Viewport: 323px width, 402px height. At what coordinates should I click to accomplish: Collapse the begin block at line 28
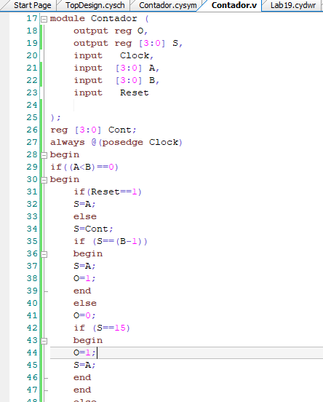pyautogui.click(x=44, y=155)
